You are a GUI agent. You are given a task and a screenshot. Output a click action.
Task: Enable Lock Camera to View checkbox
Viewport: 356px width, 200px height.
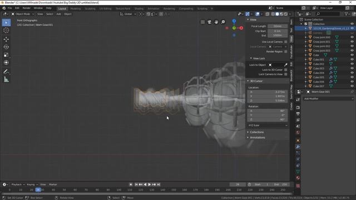[x=285, y=74]
